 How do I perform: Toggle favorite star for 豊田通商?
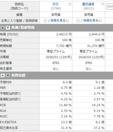tap(78, 21)
